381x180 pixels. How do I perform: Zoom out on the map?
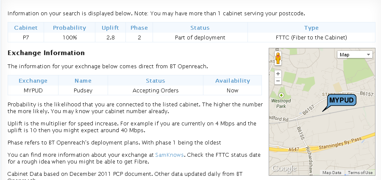tap(278, 81)
